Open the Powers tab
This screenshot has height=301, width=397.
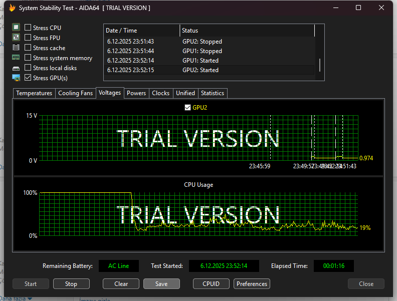click(136, 93)
